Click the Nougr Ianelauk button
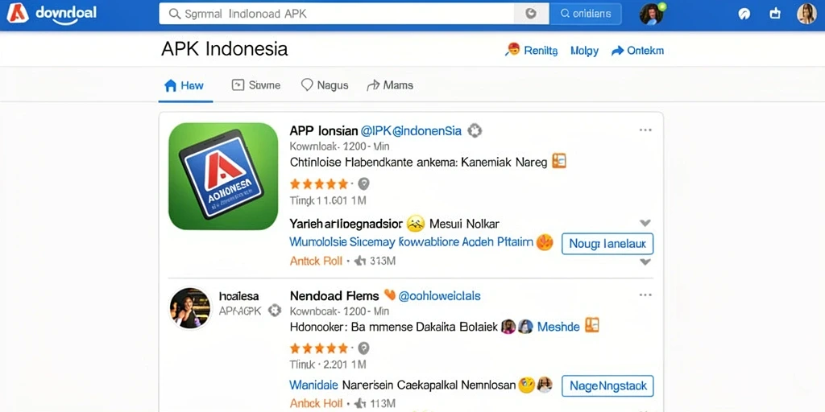 (607, 244)
